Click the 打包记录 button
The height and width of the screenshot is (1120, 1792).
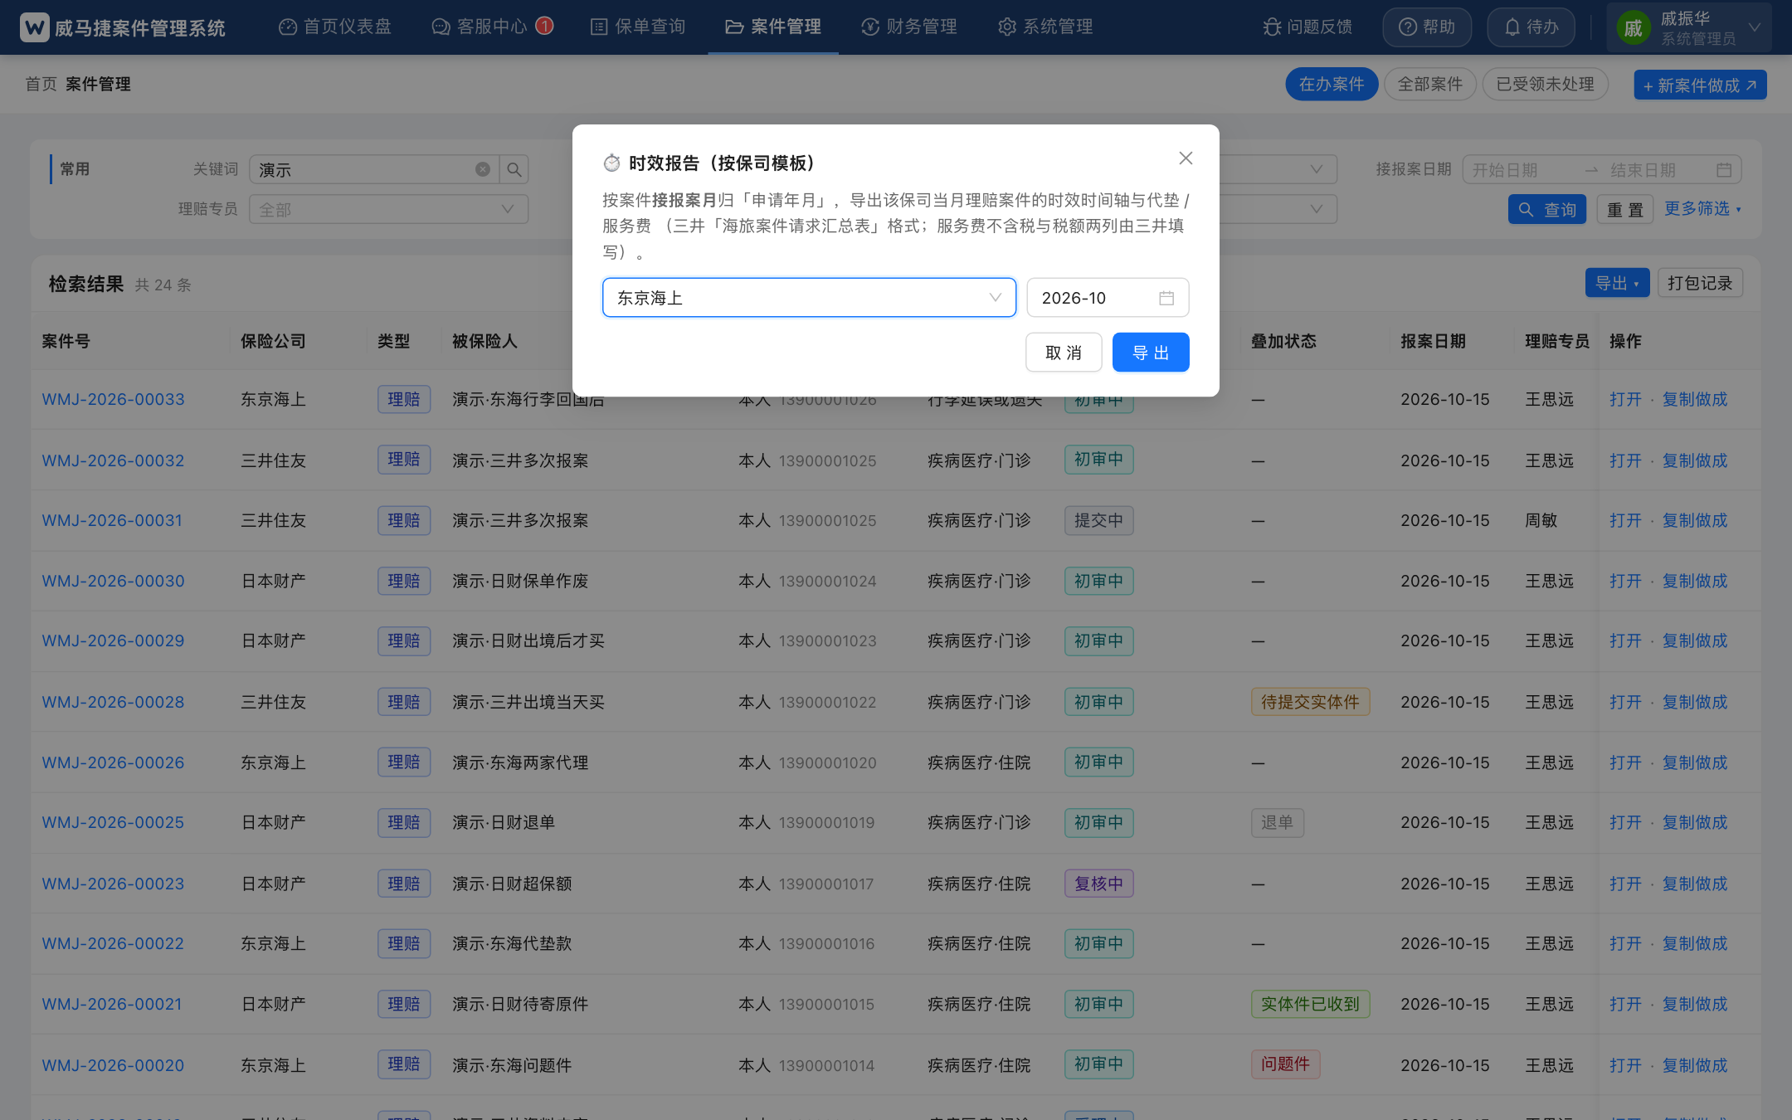pos(1700,283)
